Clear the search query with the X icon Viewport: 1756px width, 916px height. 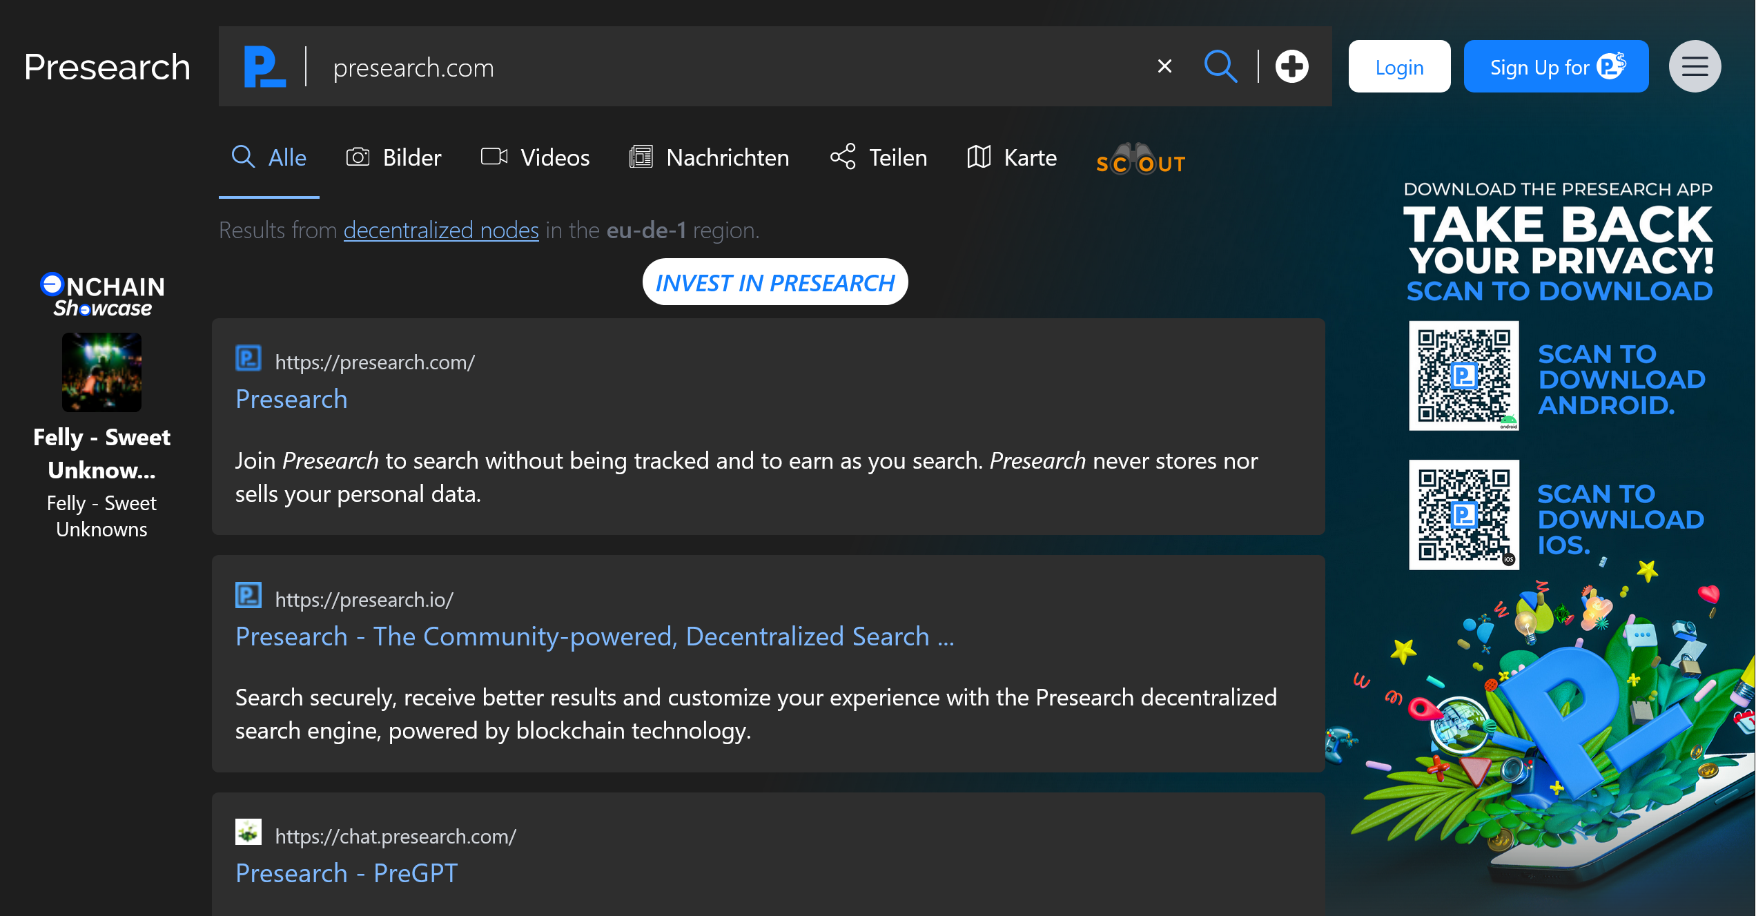click(1164, 66)
